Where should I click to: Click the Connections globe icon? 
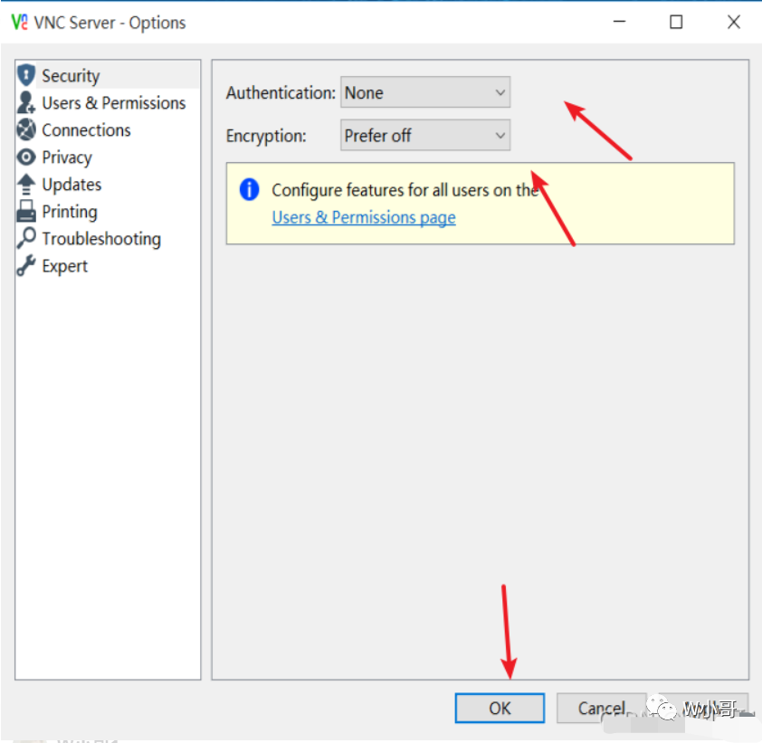pos(26,129)
